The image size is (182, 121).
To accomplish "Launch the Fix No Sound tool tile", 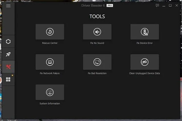I will [97, 32].
